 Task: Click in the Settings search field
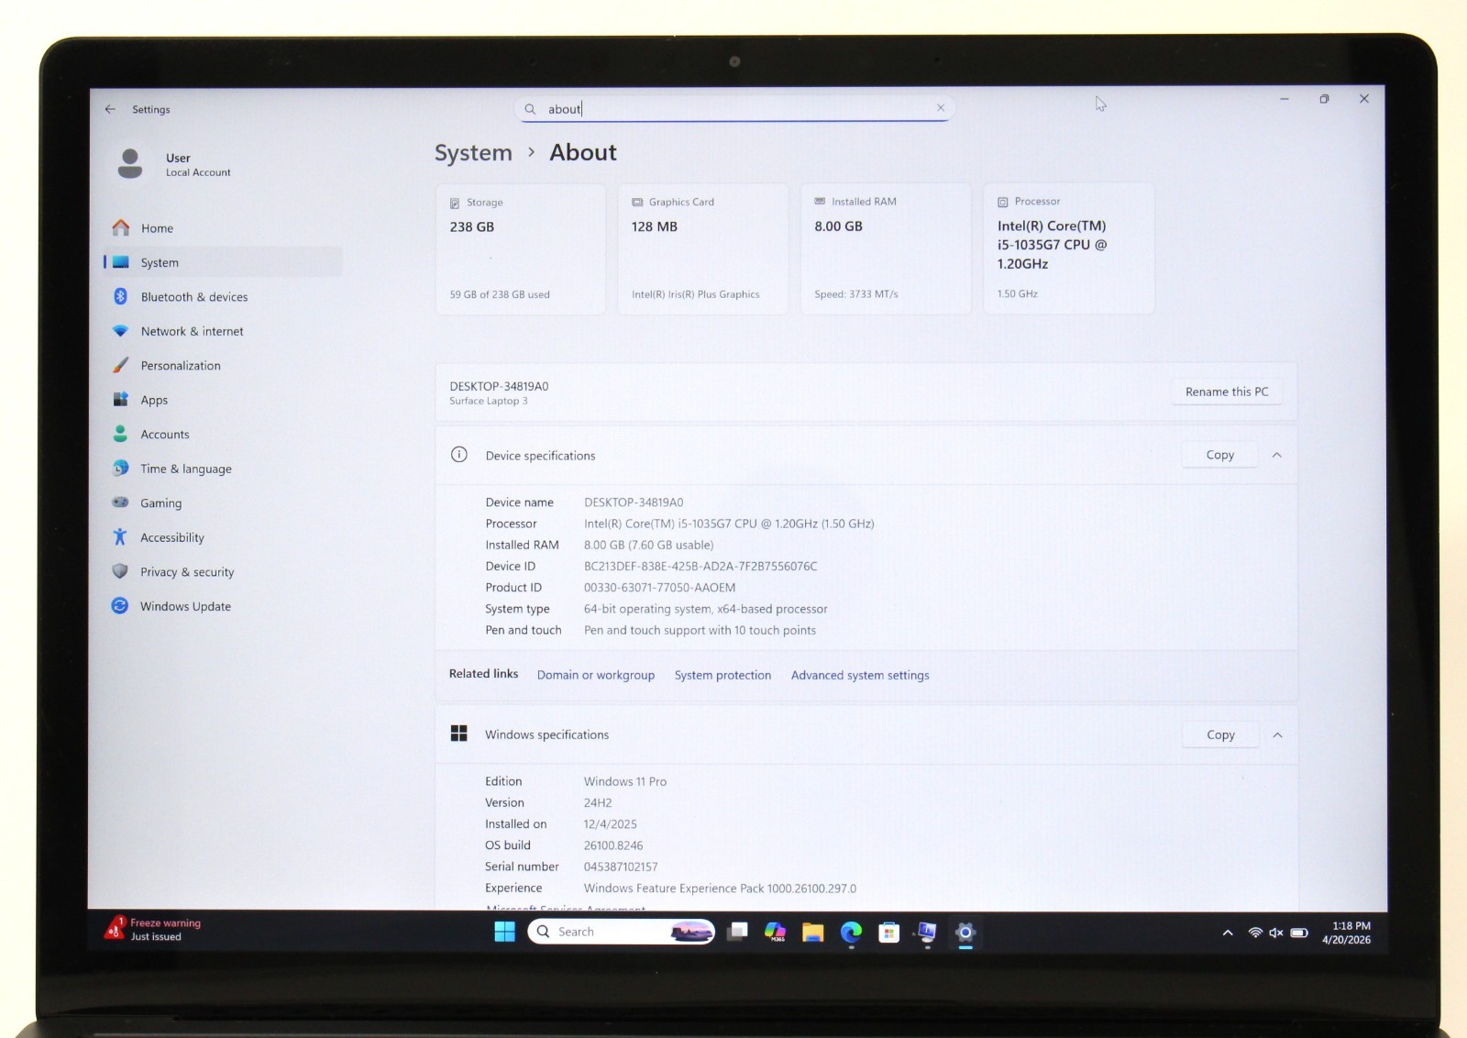pyautogui.click(x=734, y=109)
